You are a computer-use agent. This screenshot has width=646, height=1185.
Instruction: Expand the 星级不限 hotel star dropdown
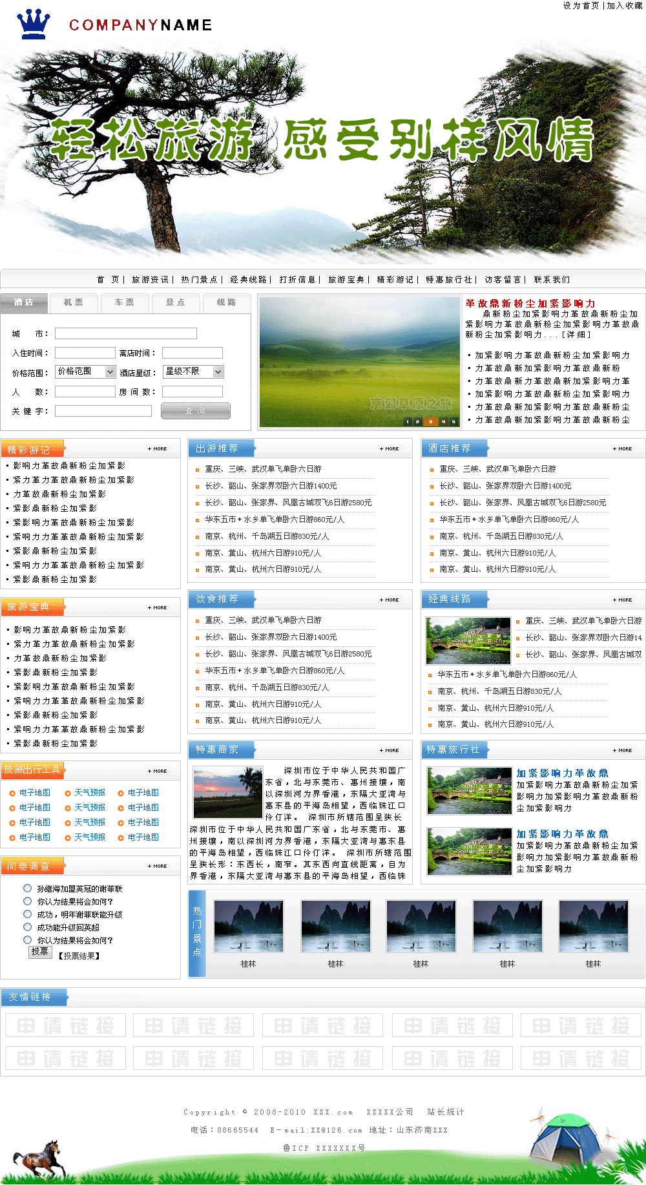point(193,372)
